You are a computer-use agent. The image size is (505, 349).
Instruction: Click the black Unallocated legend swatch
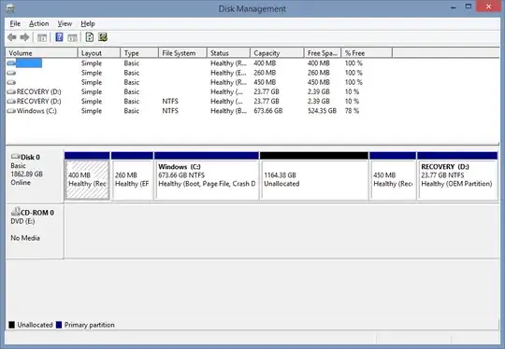(12, 325)
